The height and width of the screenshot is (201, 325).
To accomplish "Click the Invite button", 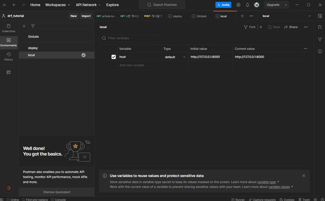I will coord(223,5).
